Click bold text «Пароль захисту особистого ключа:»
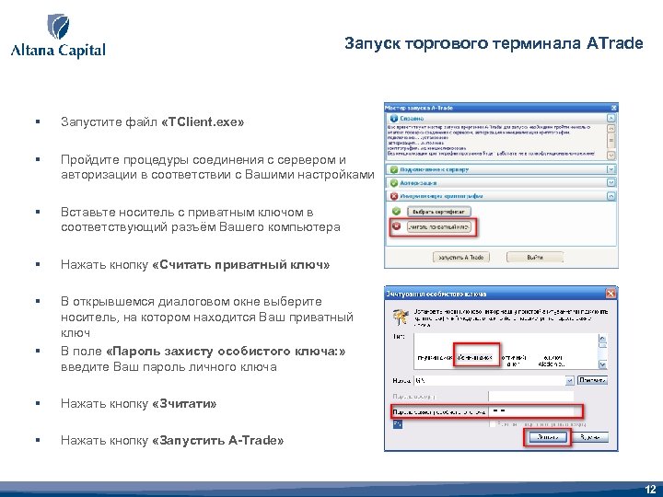 click(226, 352)
